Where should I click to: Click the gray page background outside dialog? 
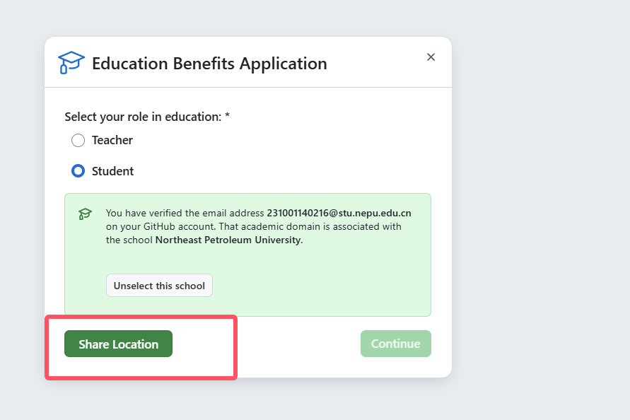pos(537,212)
